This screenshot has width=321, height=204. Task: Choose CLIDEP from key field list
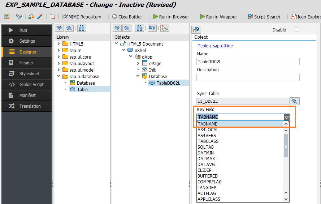click(x=204, y=170)
